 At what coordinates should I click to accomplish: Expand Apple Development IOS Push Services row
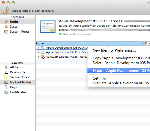point(39,48)
